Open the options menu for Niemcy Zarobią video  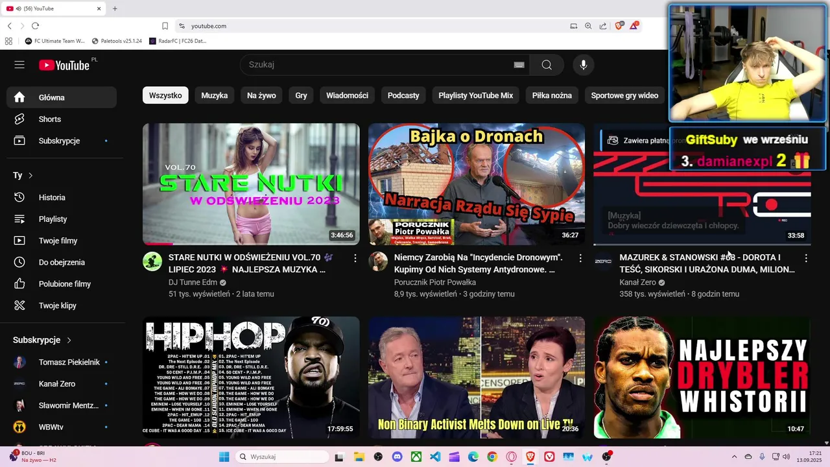(x=580, y=258)
